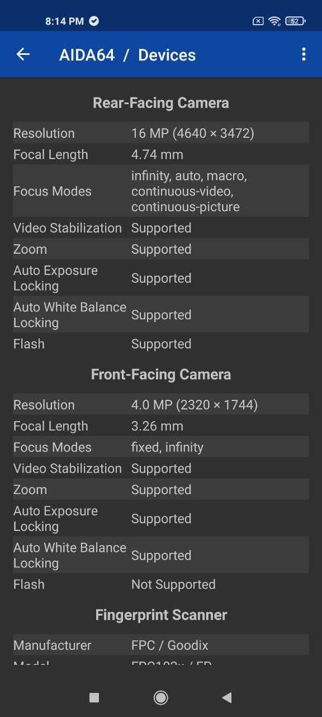Tap the Wi-Fi status icon
Image resolution: width=322 pixels, height=717 pixels.
tap(274, 21)
